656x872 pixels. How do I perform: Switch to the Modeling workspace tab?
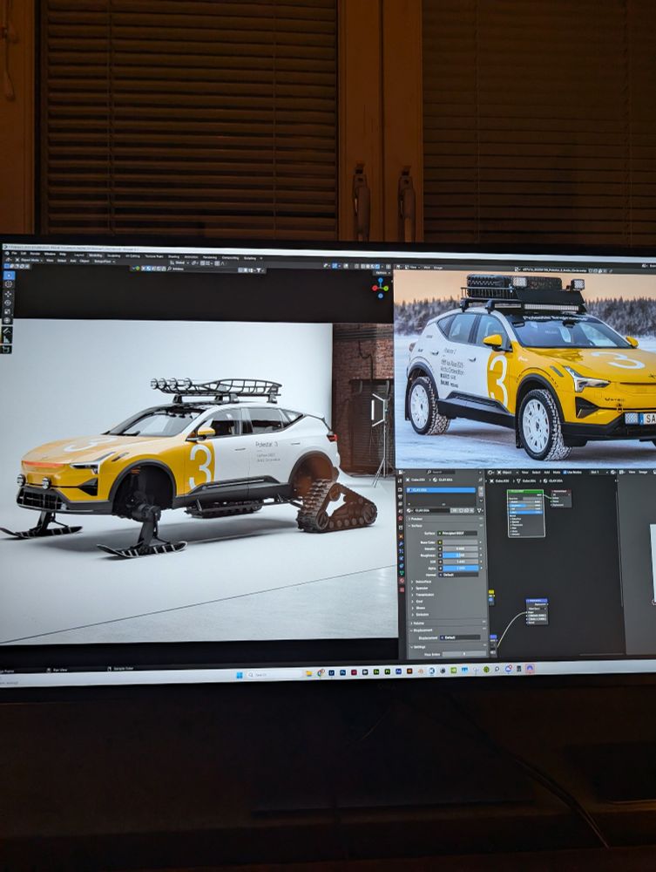pyautogui.click(x=96, y=255)
